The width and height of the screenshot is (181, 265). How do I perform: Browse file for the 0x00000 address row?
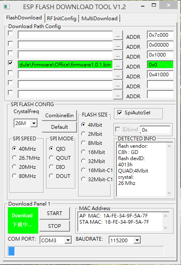click(118, 45)
